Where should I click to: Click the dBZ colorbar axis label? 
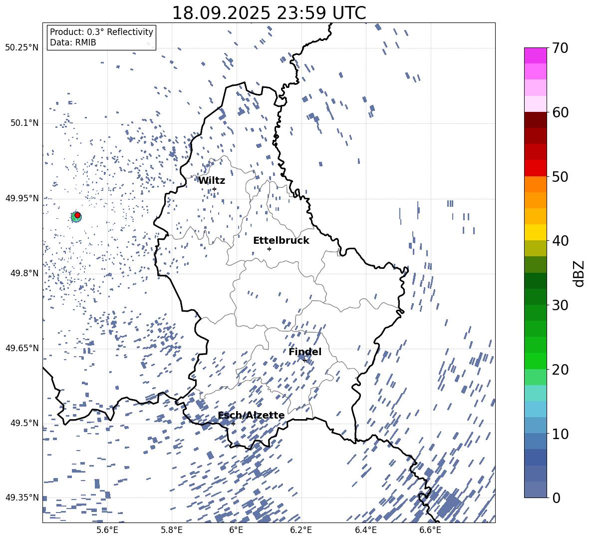click(x=578, y=273)
